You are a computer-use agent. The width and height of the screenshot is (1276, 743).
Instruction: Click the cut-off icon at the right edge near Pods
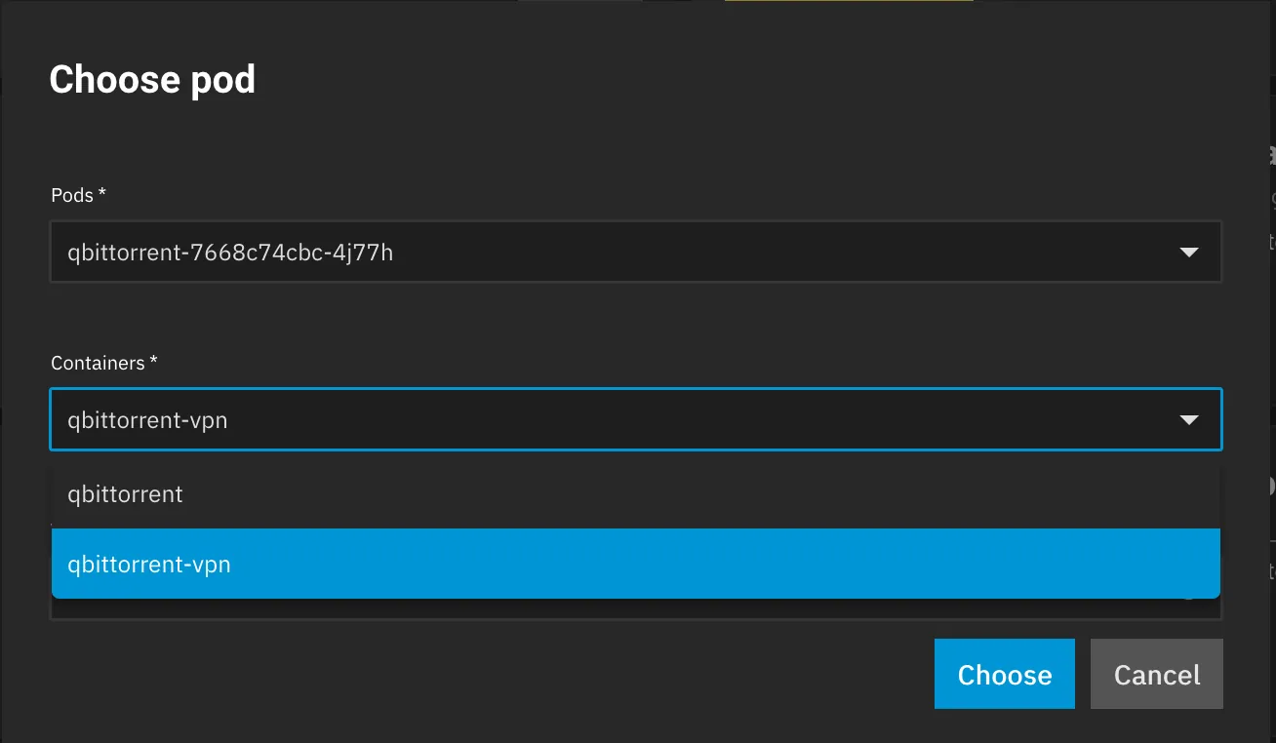point(1271,154)
